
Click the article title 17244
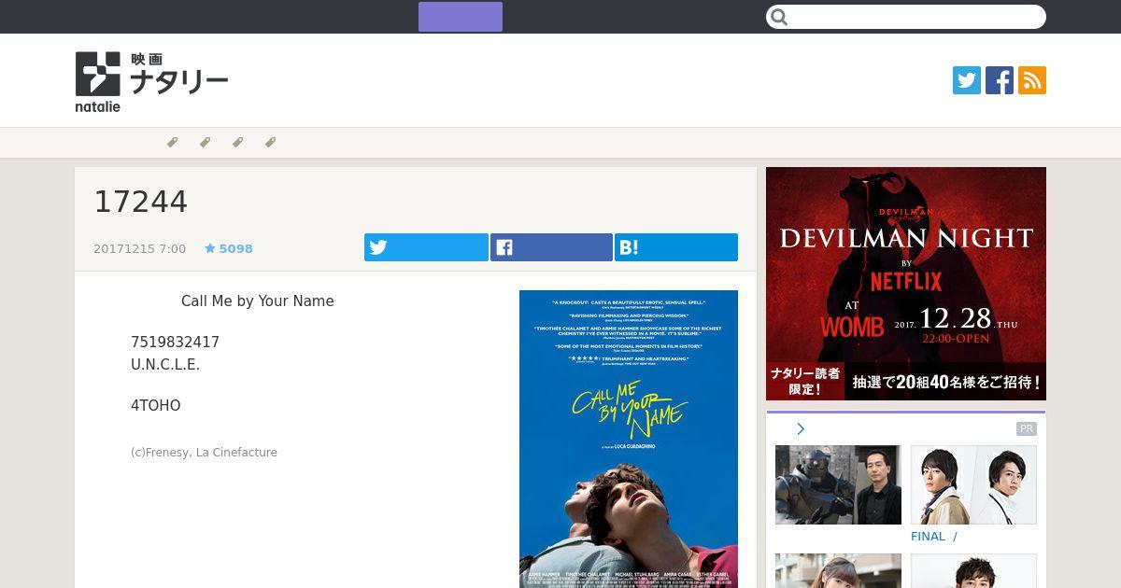(x=141, y=202)
